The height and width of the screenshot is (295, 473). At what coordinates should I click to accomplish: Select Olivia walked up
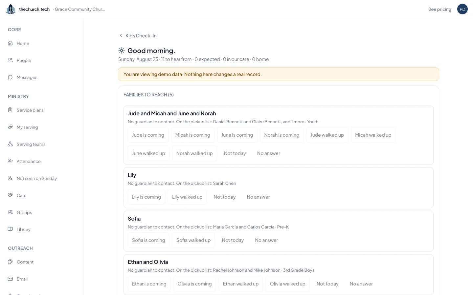click(x=287, y=284)
